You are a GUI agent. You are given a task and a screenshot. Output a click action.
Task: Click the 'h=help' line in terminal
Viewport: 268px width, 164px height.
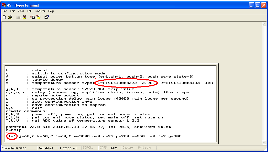[x=14, y=130]
